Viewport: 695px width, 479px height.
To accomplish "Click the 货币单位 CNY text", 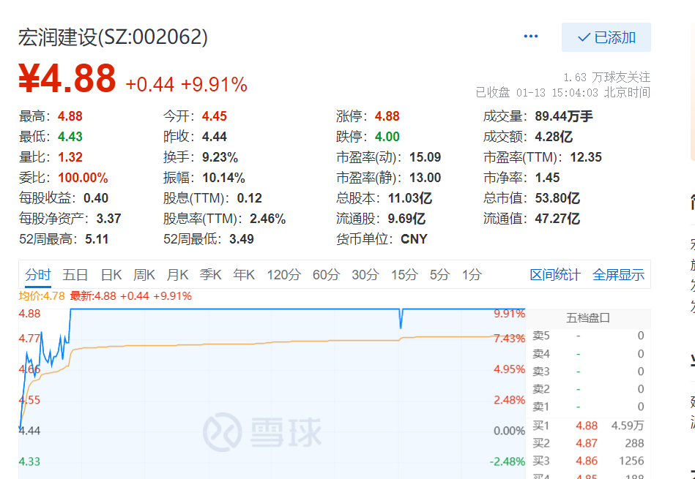I will point(414,239).
